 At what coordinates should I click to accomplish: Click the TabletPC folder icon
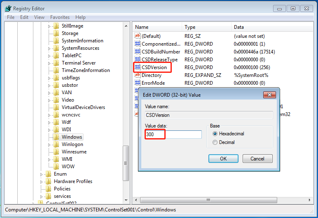pyautogui.click(x=56, y=56)
